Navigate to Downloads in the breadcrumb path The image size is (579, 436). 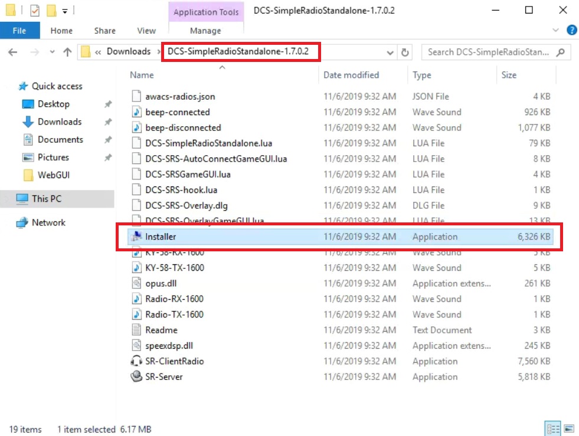coord(128,51)
